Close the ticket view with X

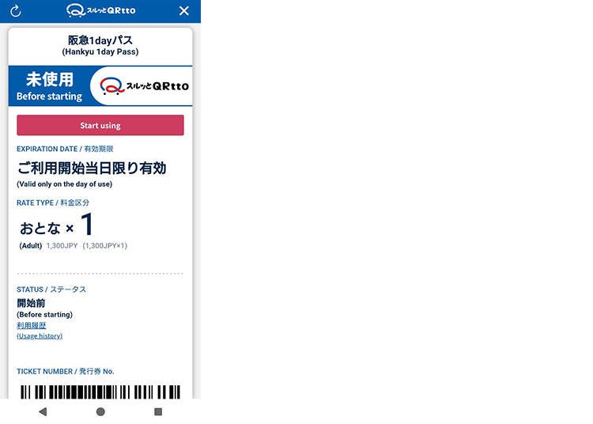click(183, 11)
